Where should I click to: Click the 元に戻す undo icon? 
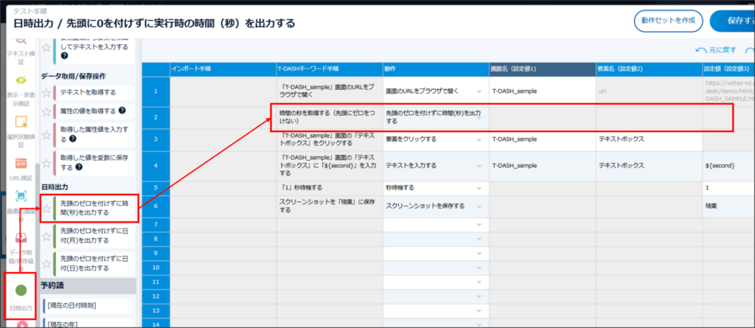tap(700, 50)
